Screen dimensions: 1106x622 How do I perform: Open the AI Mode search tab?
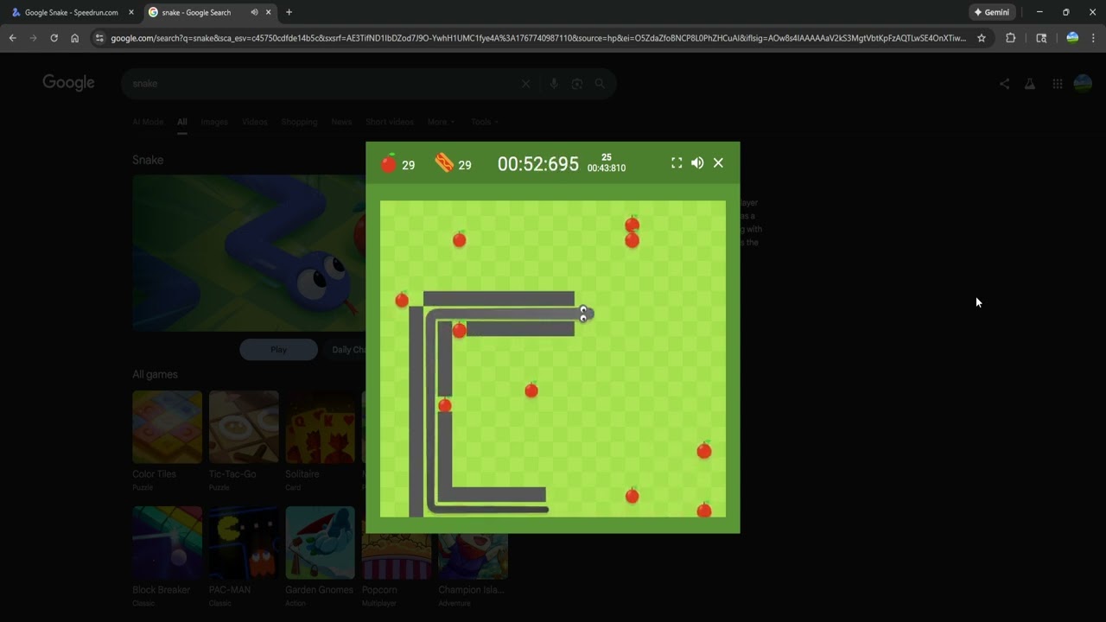coord(148,122)
